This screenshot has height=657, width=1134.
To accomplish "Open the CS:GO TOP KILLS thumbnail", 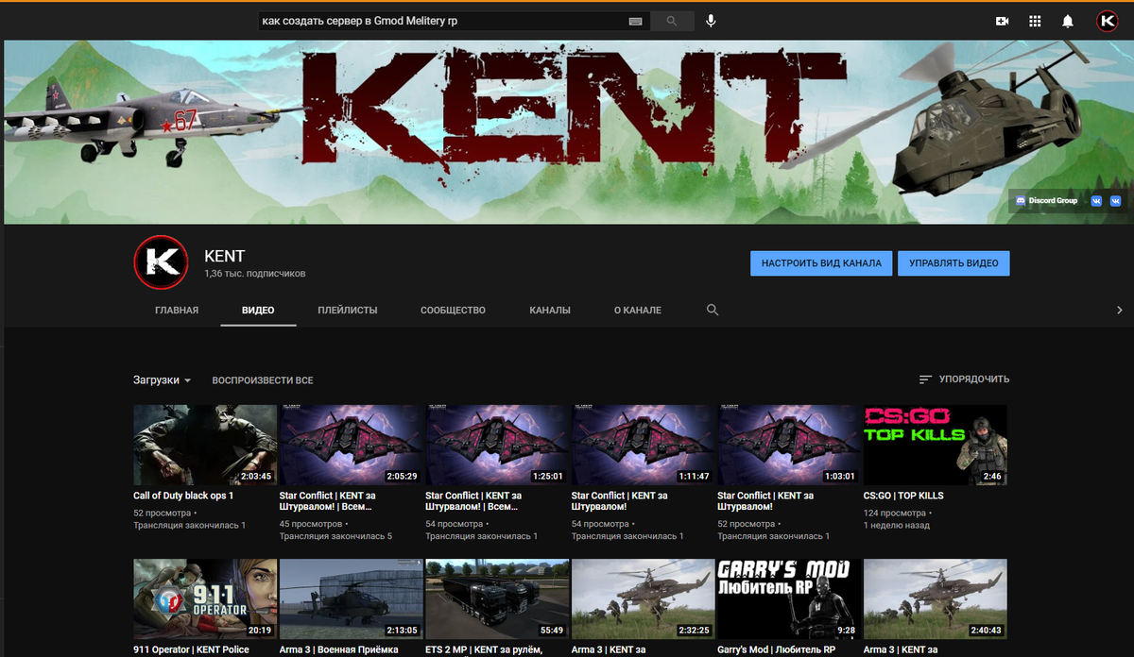I will (x=936, y=446).
